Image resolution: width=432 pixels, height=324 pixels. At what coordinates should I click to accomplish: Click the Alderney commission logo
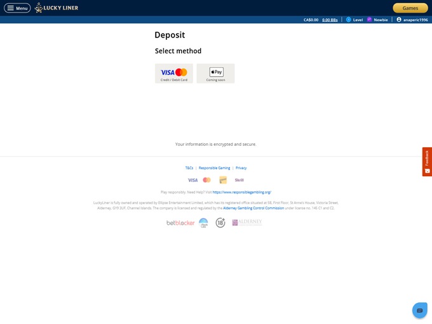coord(247,223)
